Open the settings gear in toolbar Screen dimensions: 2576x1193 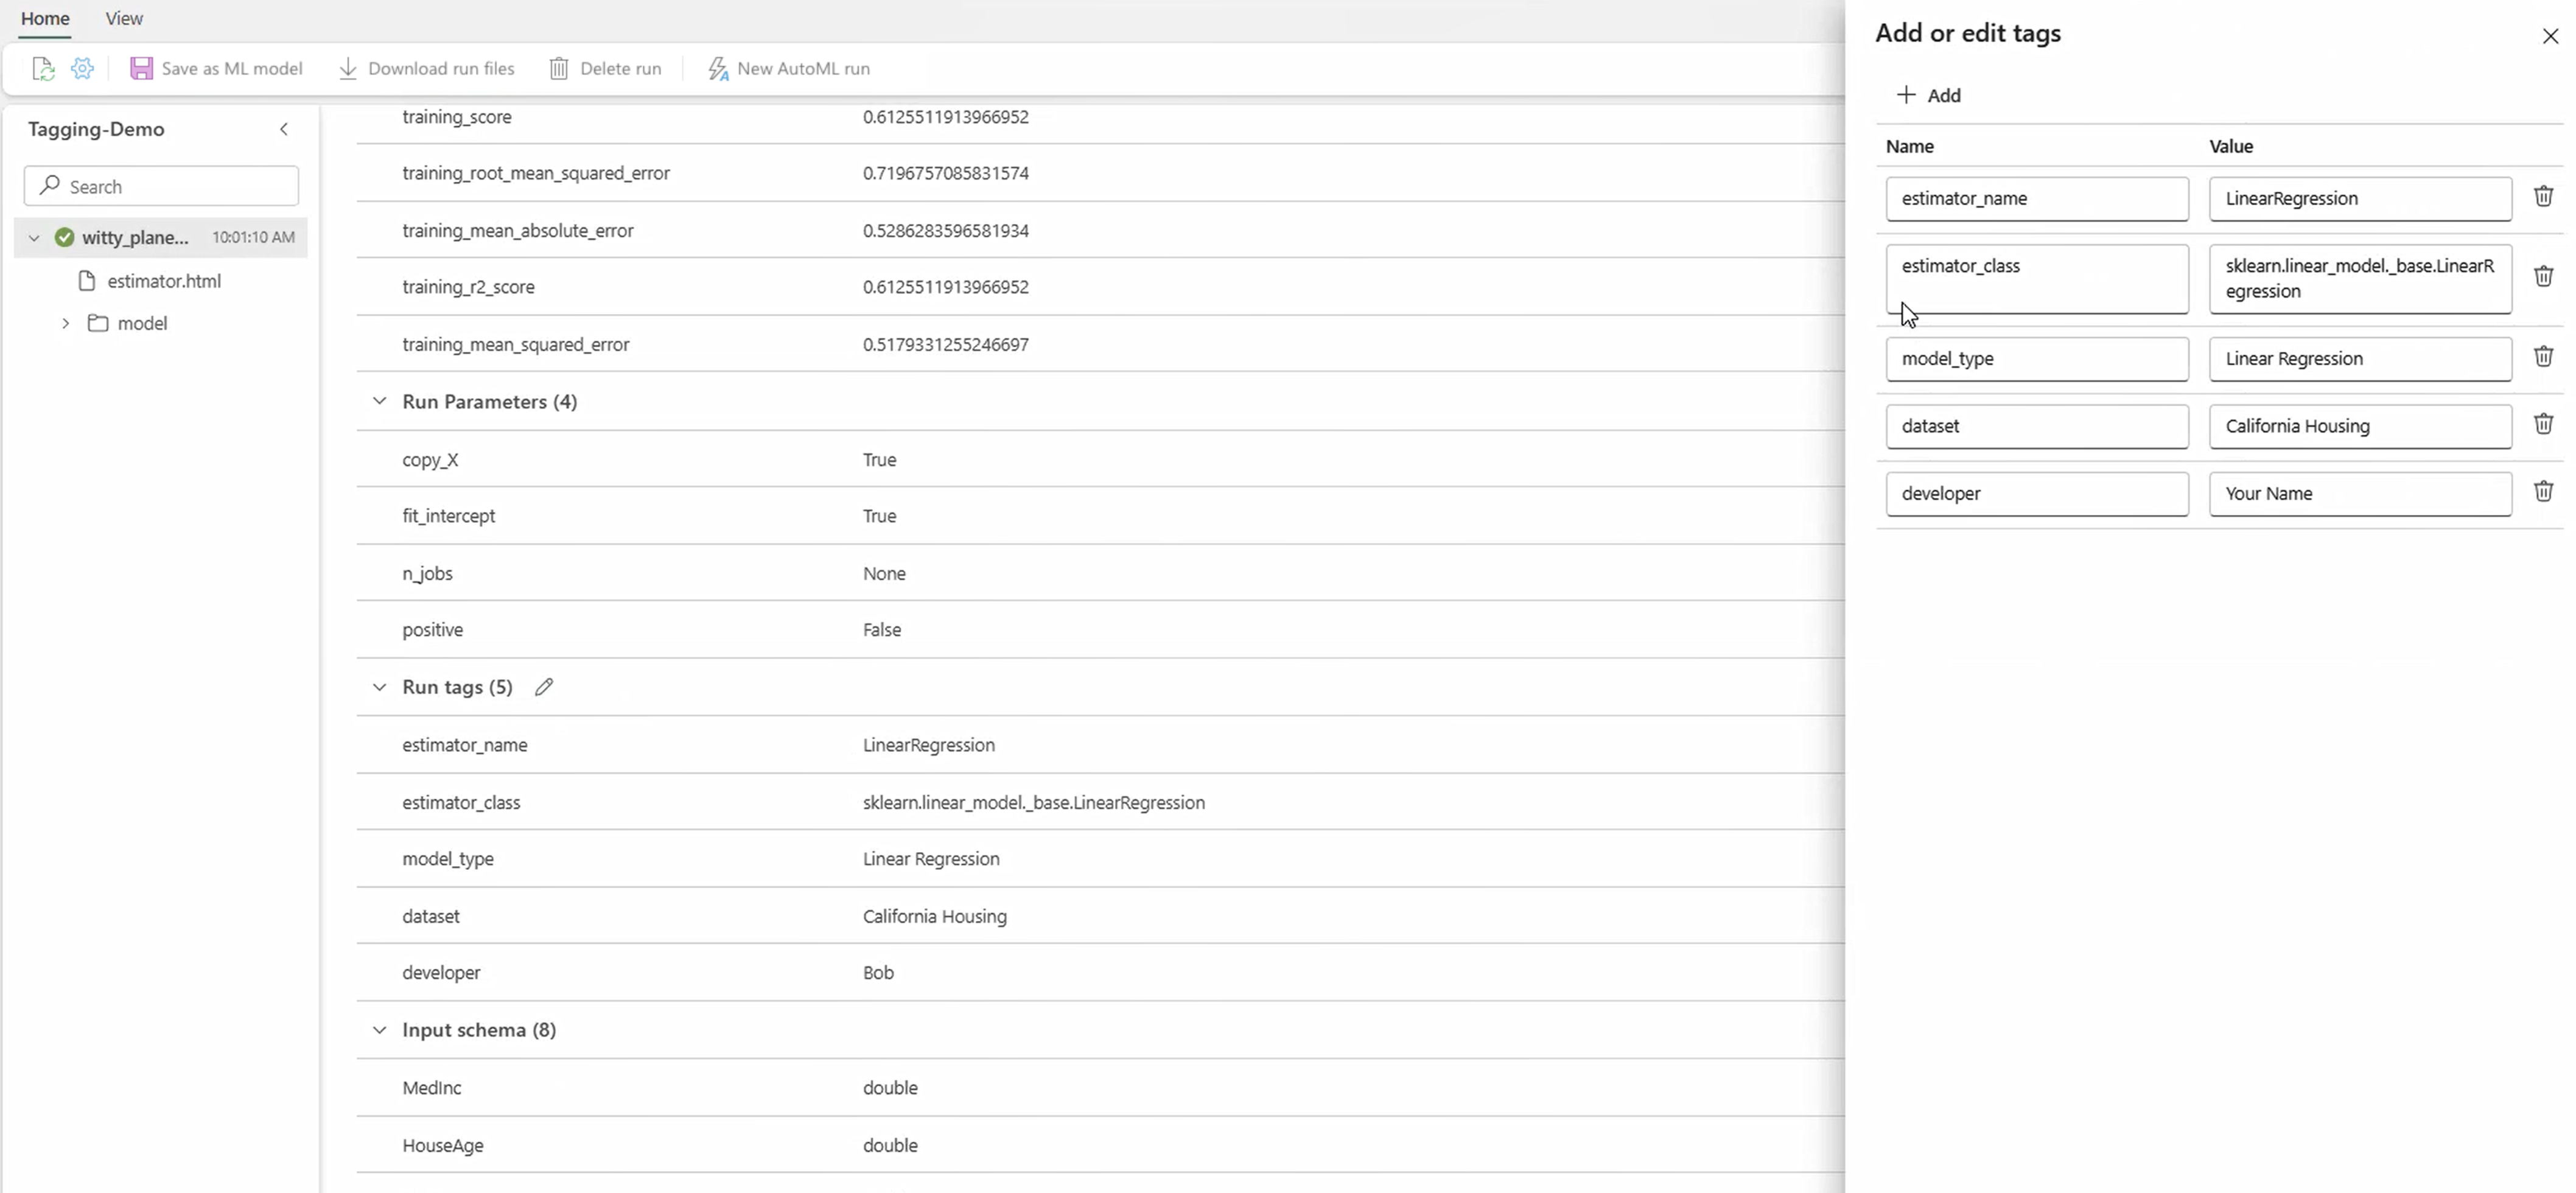pyautogui.click(x=83, y=69)
